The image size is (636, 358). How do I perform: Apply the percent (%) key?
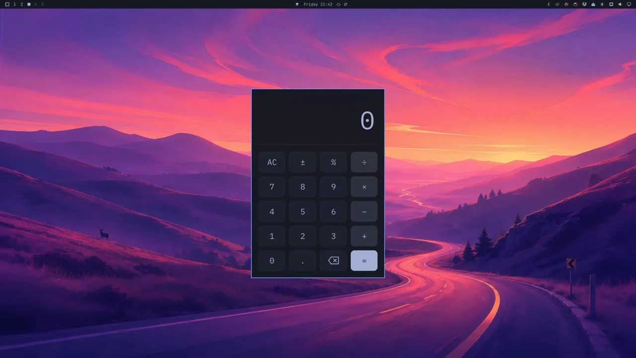click(333, 162)
